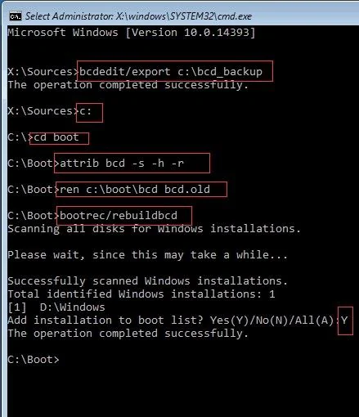Viewport: 359px width, 417px height.
Task: Click 'Add installation to boot list?' prompt
Action: click(105, 321)
